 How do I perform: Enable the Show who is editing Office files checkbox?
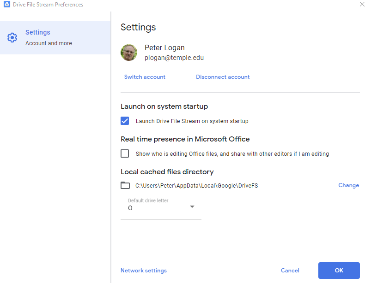pyautogui.click(x=125, y=153)
